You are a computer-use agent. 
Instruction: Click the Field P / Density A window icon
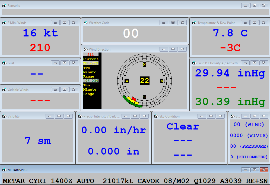coord(194,63)
